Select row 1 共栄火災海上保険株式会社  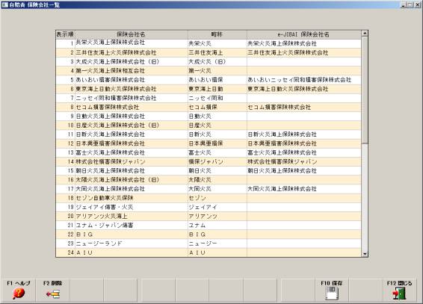click(x=131, y=43)
